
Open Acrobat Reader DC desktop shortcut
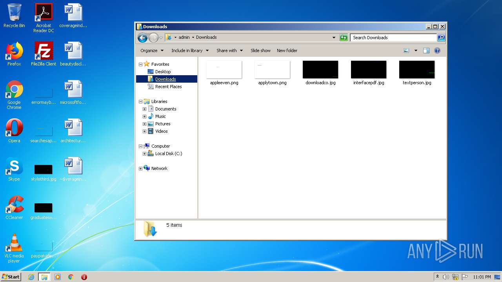tap(44, 18)
